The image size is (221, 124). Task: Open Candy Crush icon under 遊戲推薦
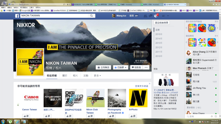pos(211,42)
